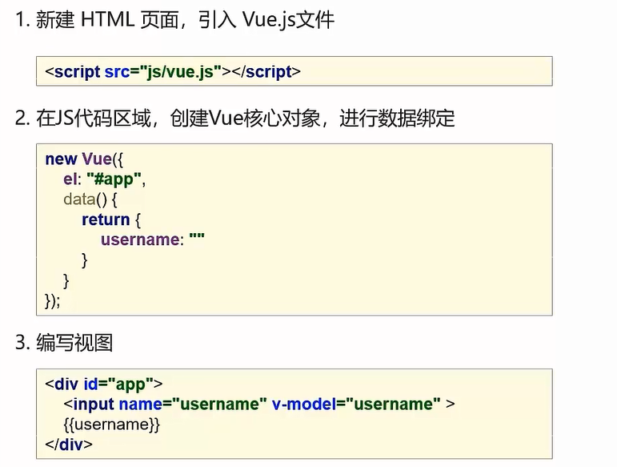The width and height of the screenshot is (617, 467).
Task: Click the script src="js/vue.js" code line
Action: 173,71
